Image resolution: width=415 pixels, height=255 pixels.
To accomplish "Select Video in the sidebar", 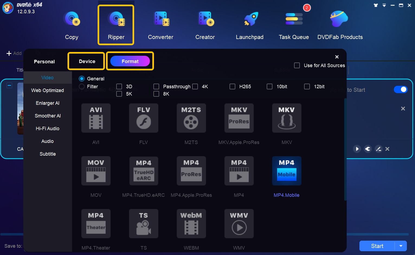I will 47,78.
